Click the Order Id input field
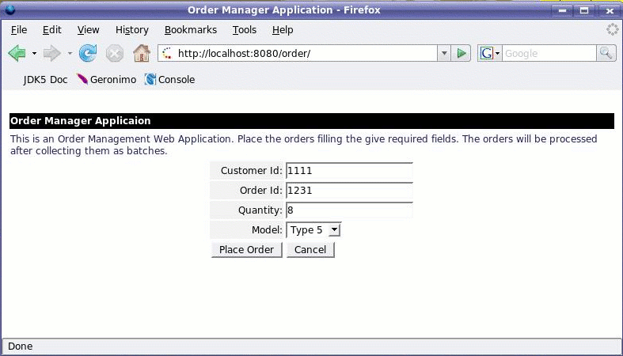This screenshot has height=356, width=623. pyautogui.click(x=349, y=191)
